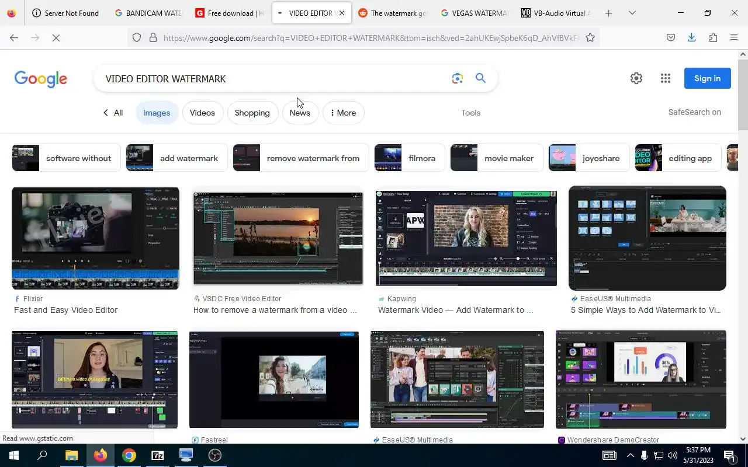Viewport: 748px width, 467px height.
Task: Open the '5 Simple Ways' EaseUS thumbnail
Action: (x=647, y=238)
